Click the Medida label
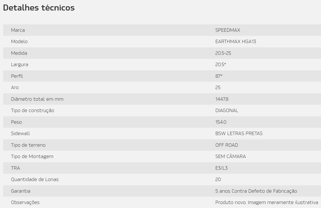The width and height of the screenshot is (321, 208). tap(19, 53)
